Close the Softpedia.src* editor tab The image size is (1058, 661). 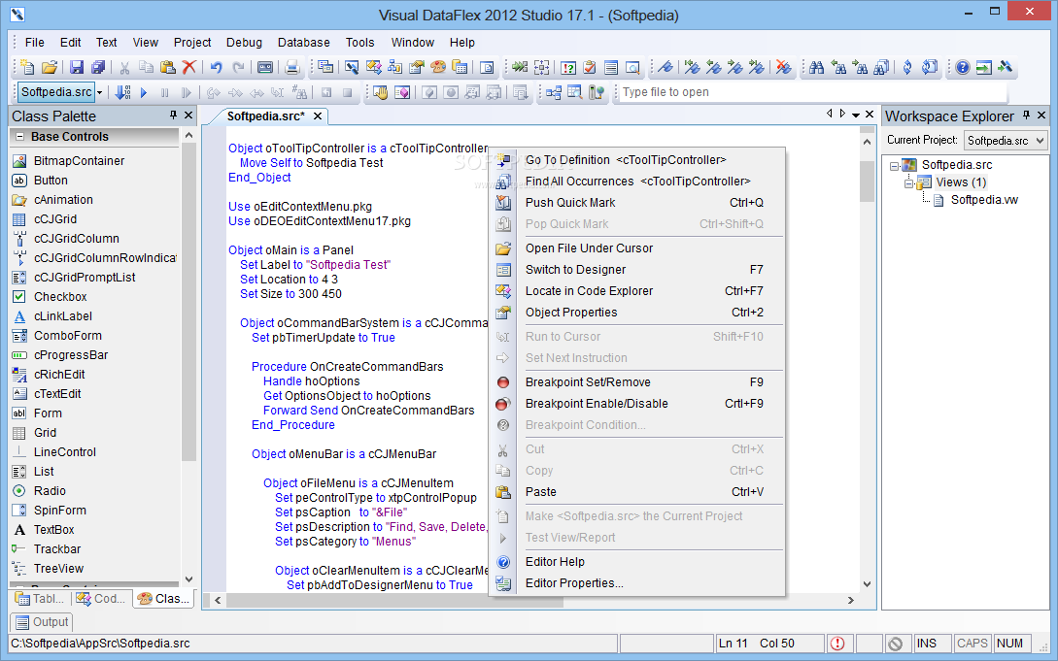point(317,116)
